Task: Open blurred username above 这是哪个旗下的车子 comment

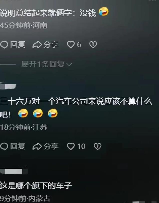Action: tap(14, 172)
